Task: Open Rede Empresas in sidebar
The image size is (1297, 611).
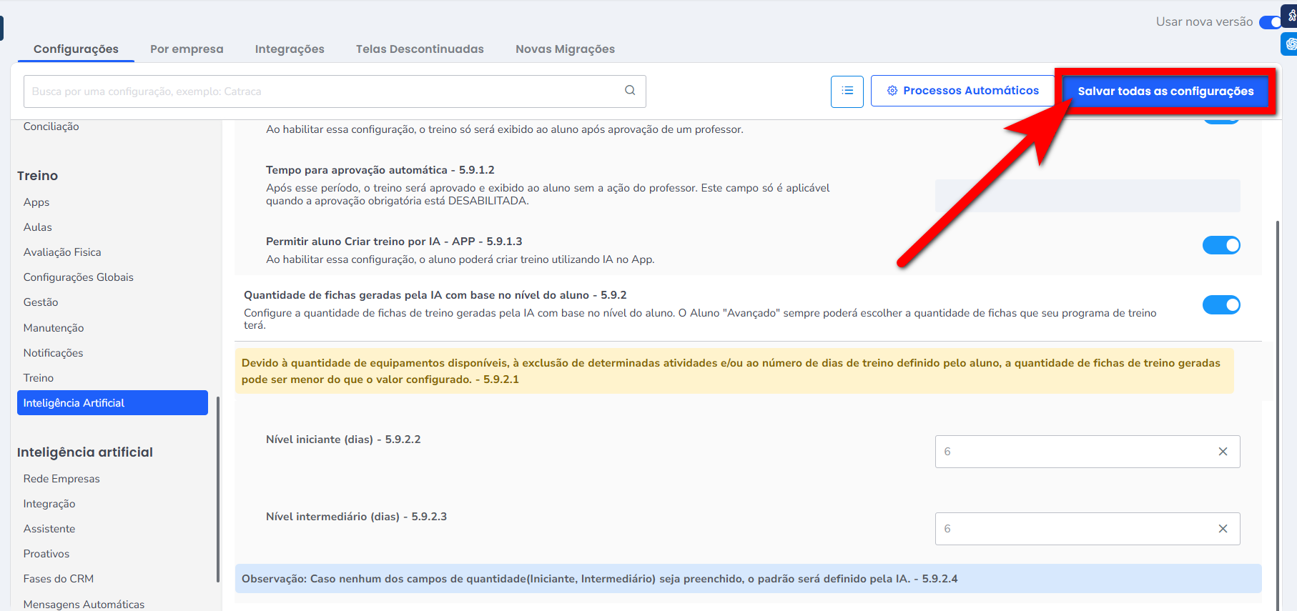Action: 61,479
